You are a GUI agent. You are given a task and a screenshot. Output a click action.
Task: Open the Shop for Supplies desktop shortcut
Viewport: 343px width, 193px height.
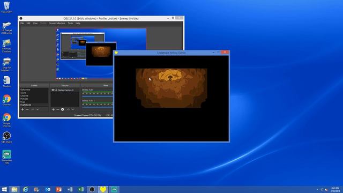pyautogui.click(x=6, y=64)
